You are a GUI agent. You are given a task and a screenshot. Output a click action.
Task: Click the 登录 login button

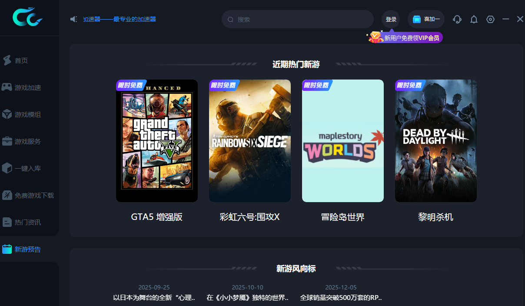point(391,20)
